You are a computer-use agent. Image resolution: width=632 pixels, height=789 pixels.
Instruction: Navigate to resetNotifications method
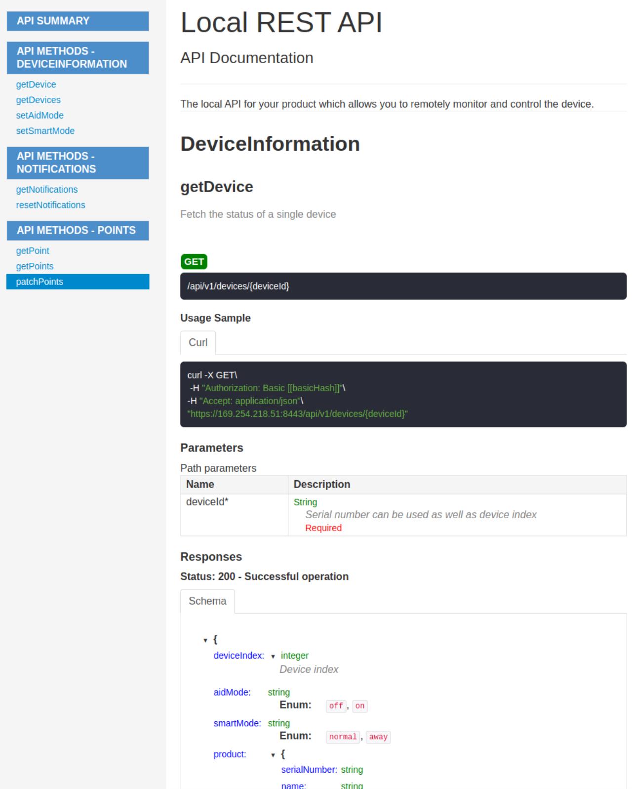(50, 205)
